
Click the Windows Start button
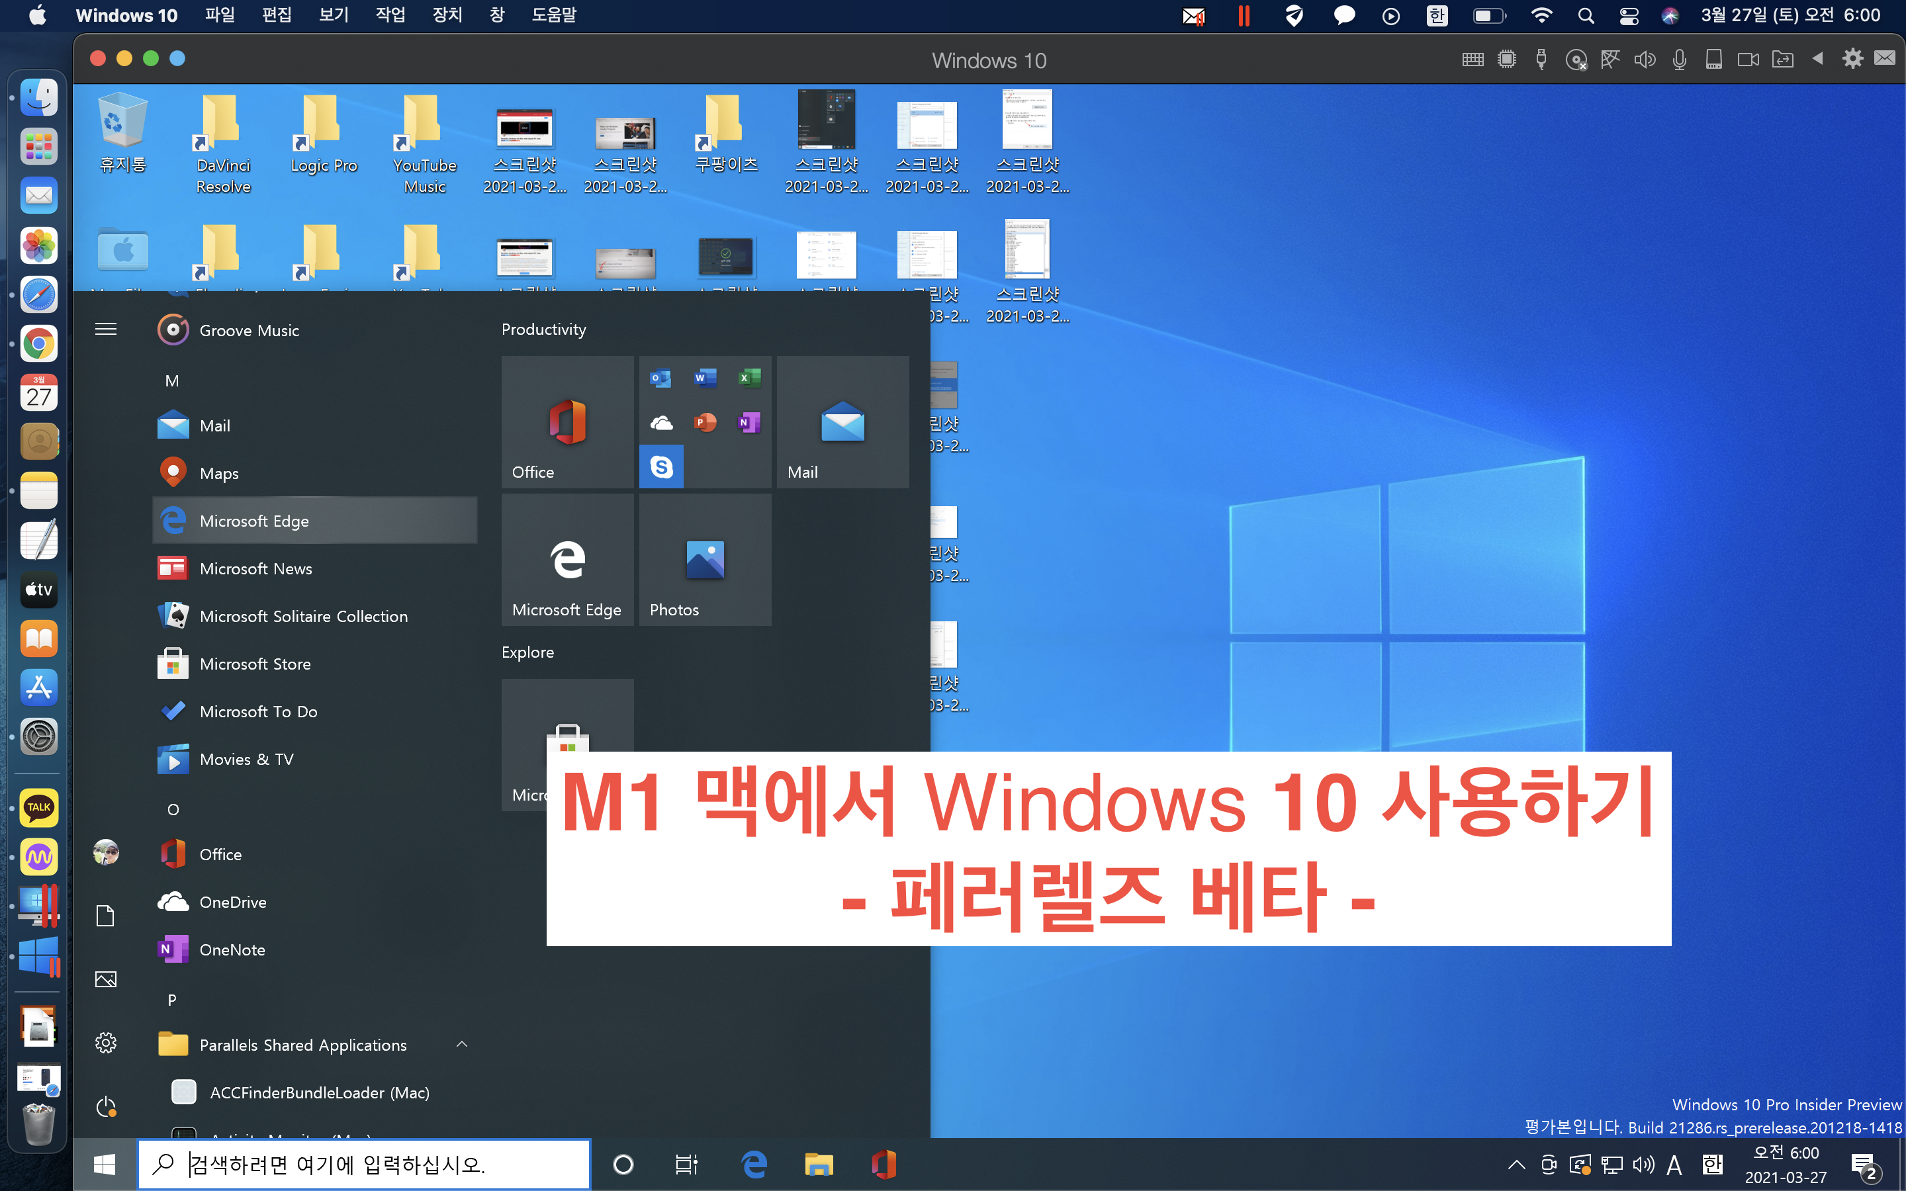click(105, 1165)
